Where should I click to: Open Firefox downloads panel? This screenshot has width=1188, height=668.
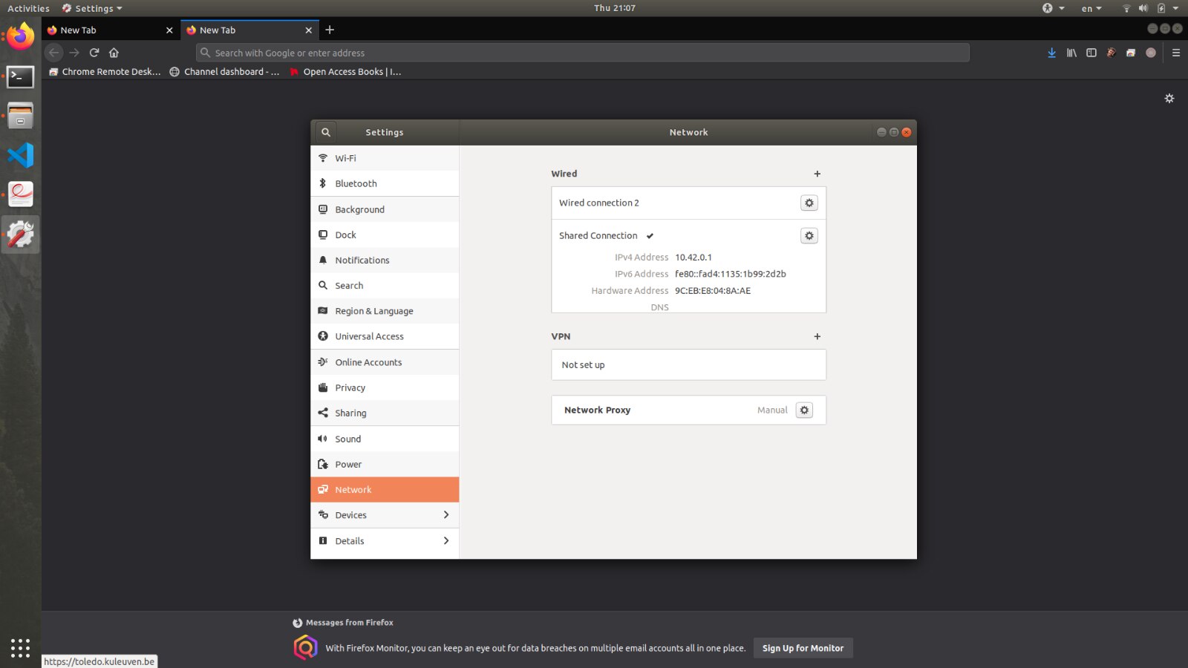click(x=1051, y=53)
